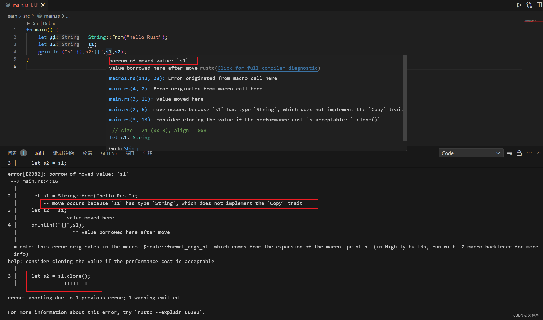The height and width of the screenshot is (320, 543).
Task: Open the output panel's more actions menu
Action: (529, 153)
